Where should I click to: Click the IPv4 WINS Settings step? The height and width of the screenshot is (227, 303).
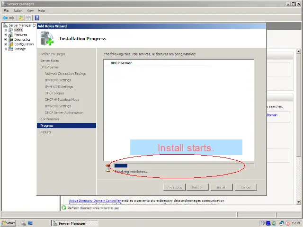59,87
